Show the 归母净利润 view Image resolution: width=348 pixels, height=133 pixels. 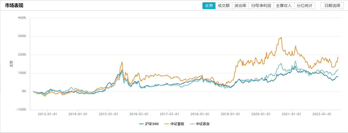(261, 5)
